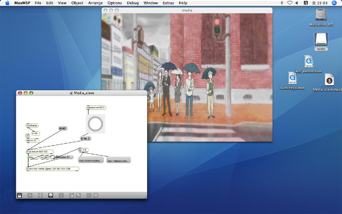Select the loadbang object box
This screenshot has height=214, width=342.
click(x=32, y=125)
